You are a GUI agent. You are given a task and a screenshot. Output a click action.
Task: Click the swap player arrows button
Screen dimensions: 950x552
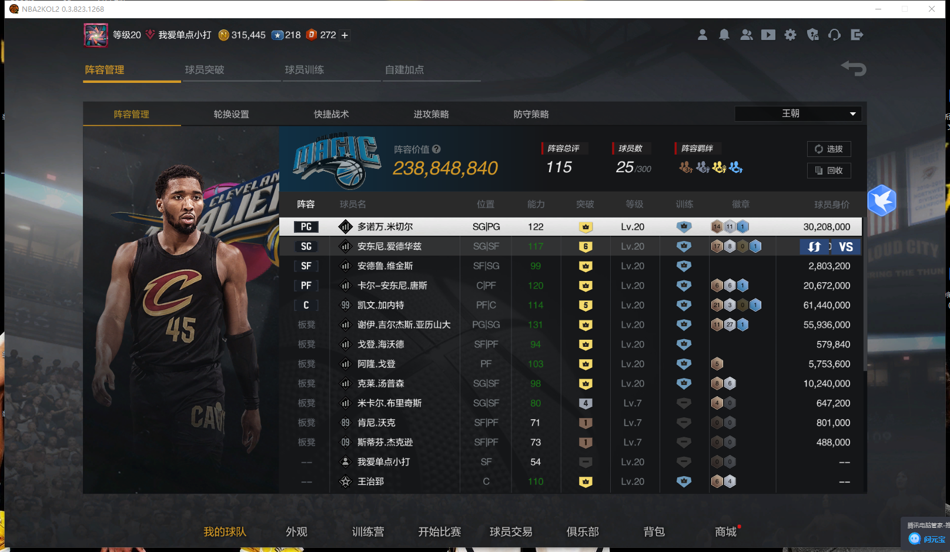tap(814, 247)
